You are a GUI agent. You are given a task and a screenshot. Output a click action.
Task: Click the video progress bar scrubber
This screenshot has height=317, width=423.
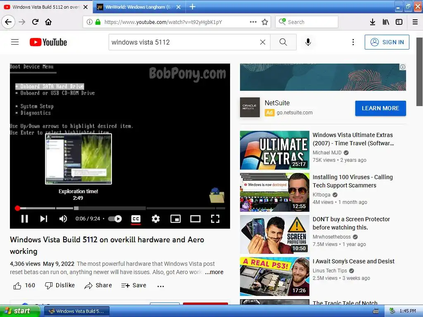coord(17,208)
